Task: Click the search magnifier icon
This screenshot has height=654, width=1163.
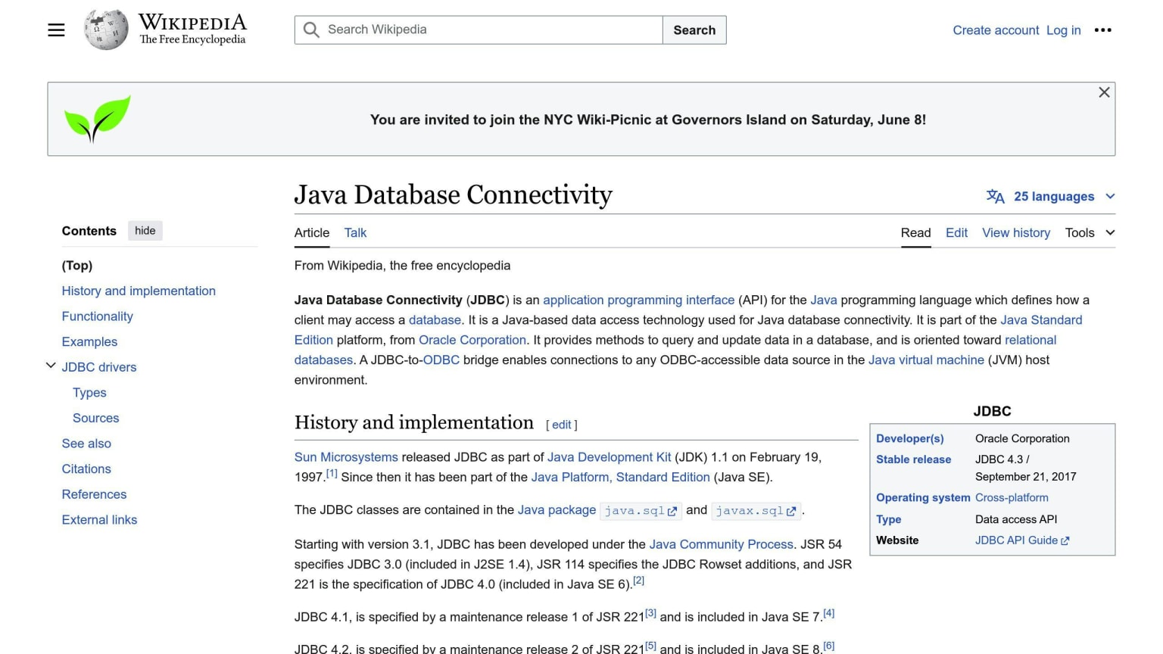Action: click(x=311, y=30)
